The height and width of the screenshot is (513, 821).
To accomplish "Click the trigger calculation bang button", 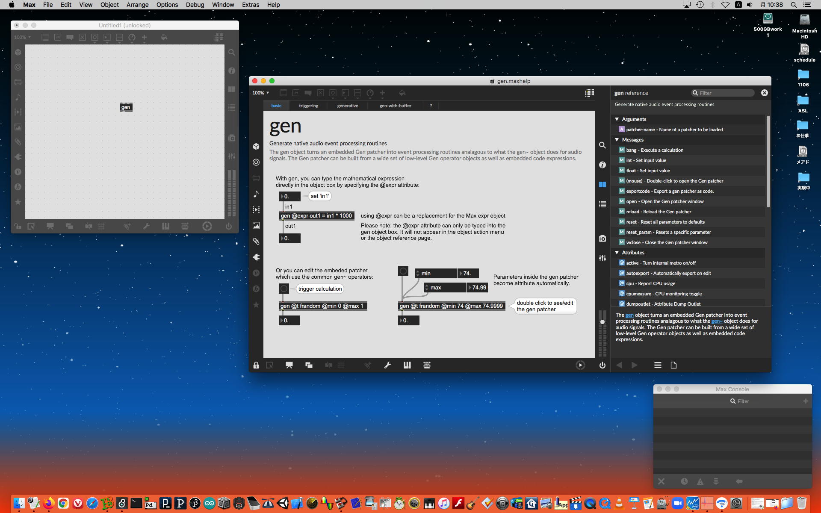I will tap(284, 289).
